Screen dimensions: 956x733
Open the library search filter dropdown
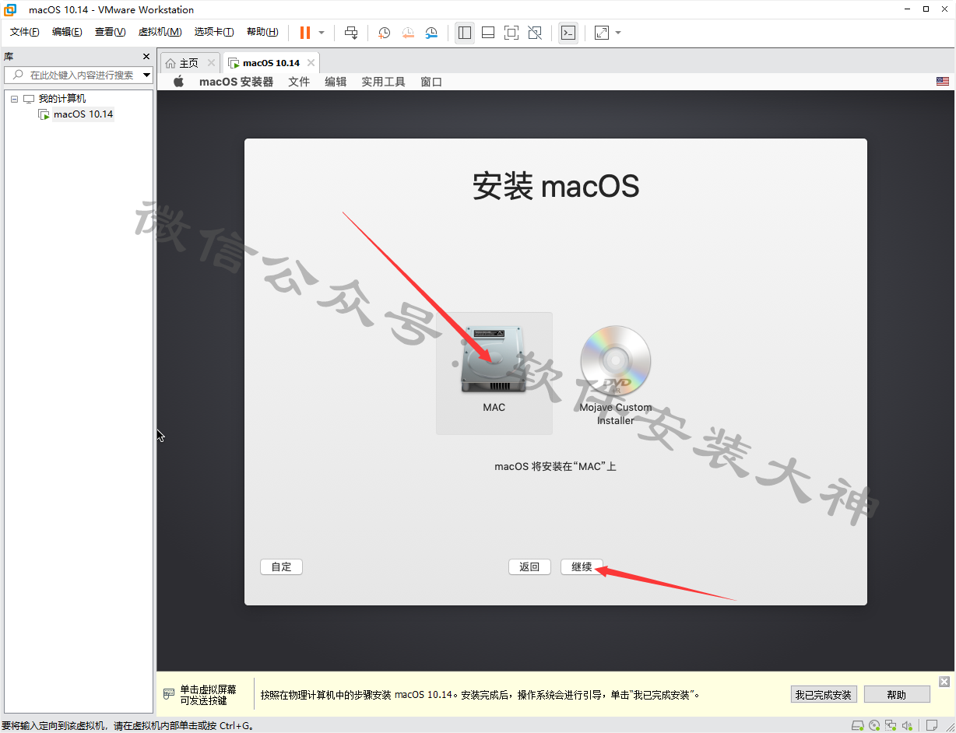pyautogui.click(x=147, y=75)
